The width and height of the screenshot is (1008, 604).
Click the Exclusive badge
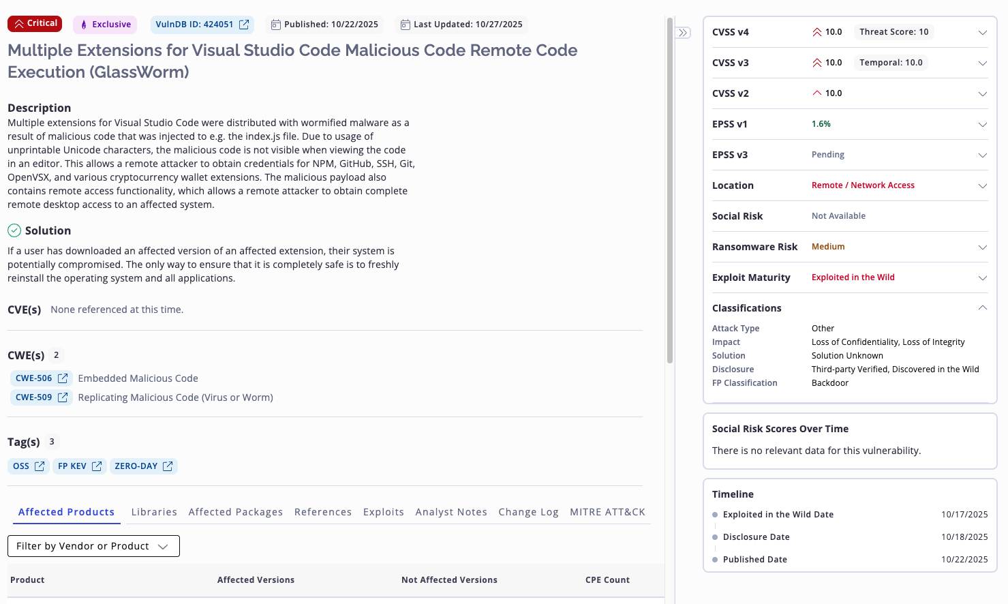(105, 25)
